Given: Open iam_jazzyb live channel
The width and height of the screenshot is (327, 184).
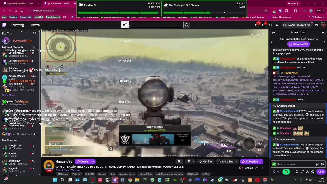Looking at the screenshot, I should click(x=20, y=147).
